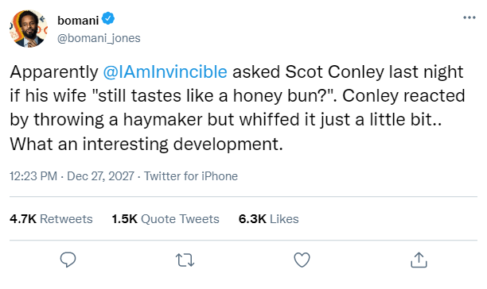487x289 pixels.
Task: Like the tweet with the heart icon
Action: click(x=302, y=260)
